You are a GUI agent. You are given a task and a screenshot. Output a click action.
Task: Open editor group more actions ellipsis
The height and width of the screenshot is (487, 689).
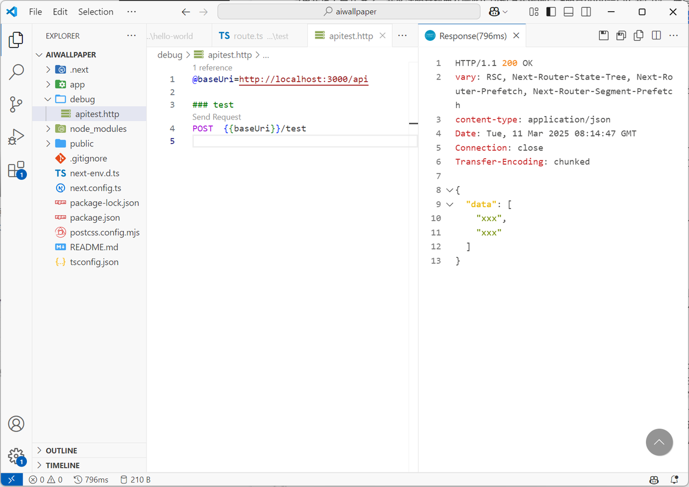point(403,36)
